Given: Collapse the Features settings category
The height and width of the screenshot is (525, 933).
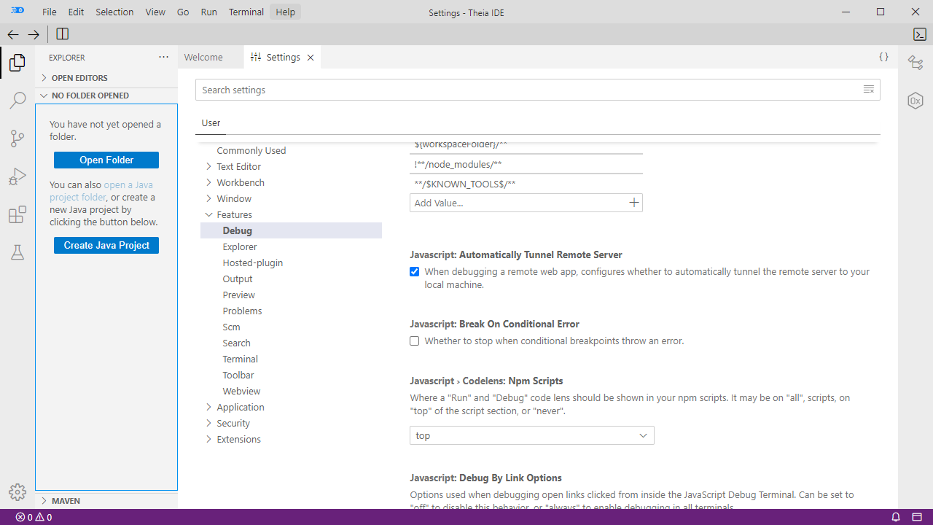Looking at the screenshot, I should tap(208, 214).
